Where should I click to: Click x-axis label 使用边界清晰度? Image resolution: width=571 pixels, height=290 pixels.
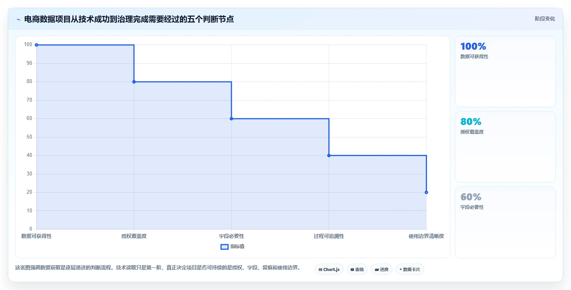tap(426, 236)
